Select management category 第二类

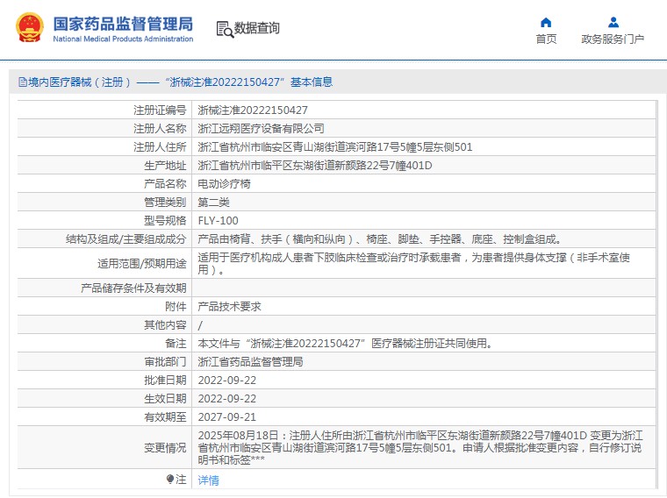pos(213,203)
